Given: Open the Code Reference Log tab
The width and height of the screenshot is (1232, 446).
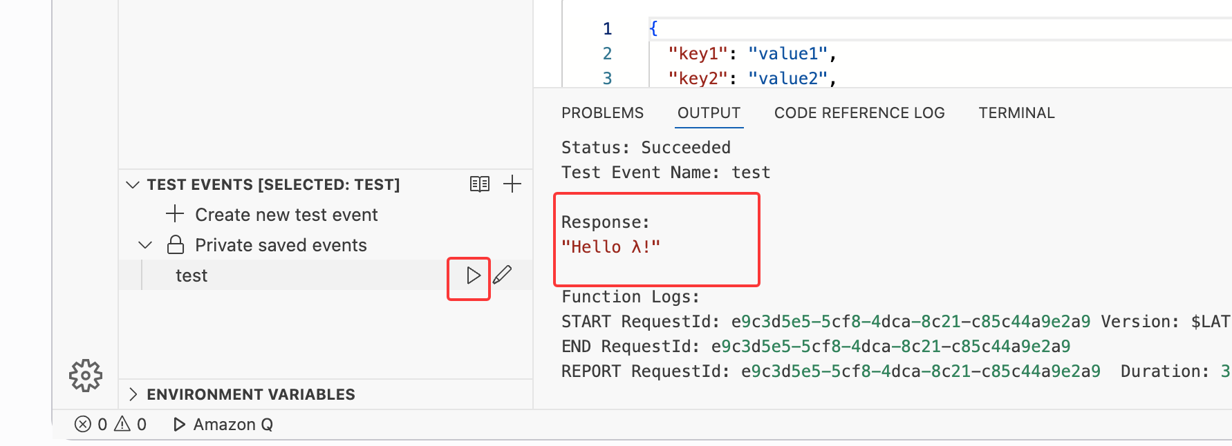Looking at the screenshot, I should click(x=859, y=113).
